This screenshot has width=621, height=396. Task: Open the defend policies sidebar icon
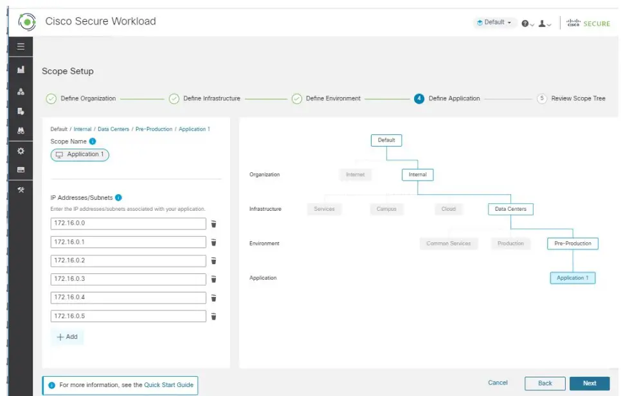21,111
